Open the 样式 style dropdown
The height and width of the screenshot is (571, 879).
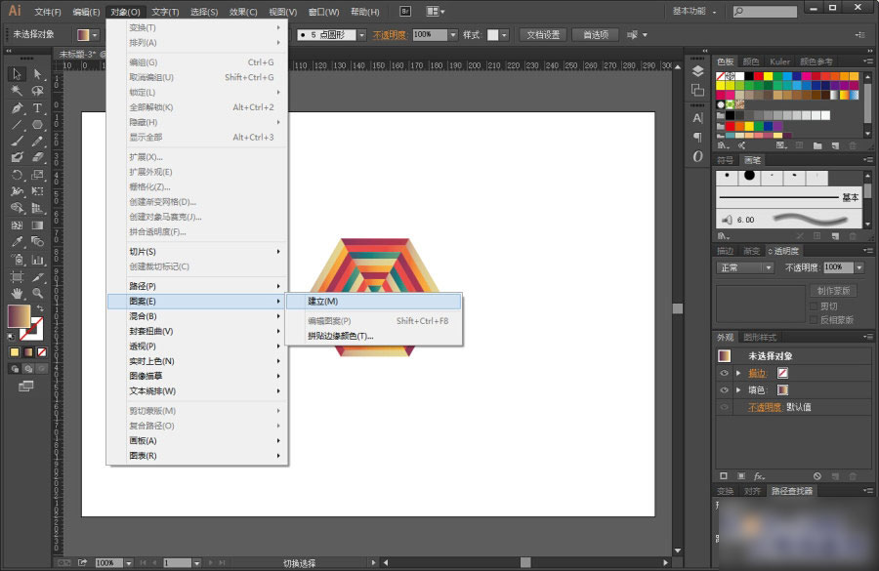coord(504,35)
